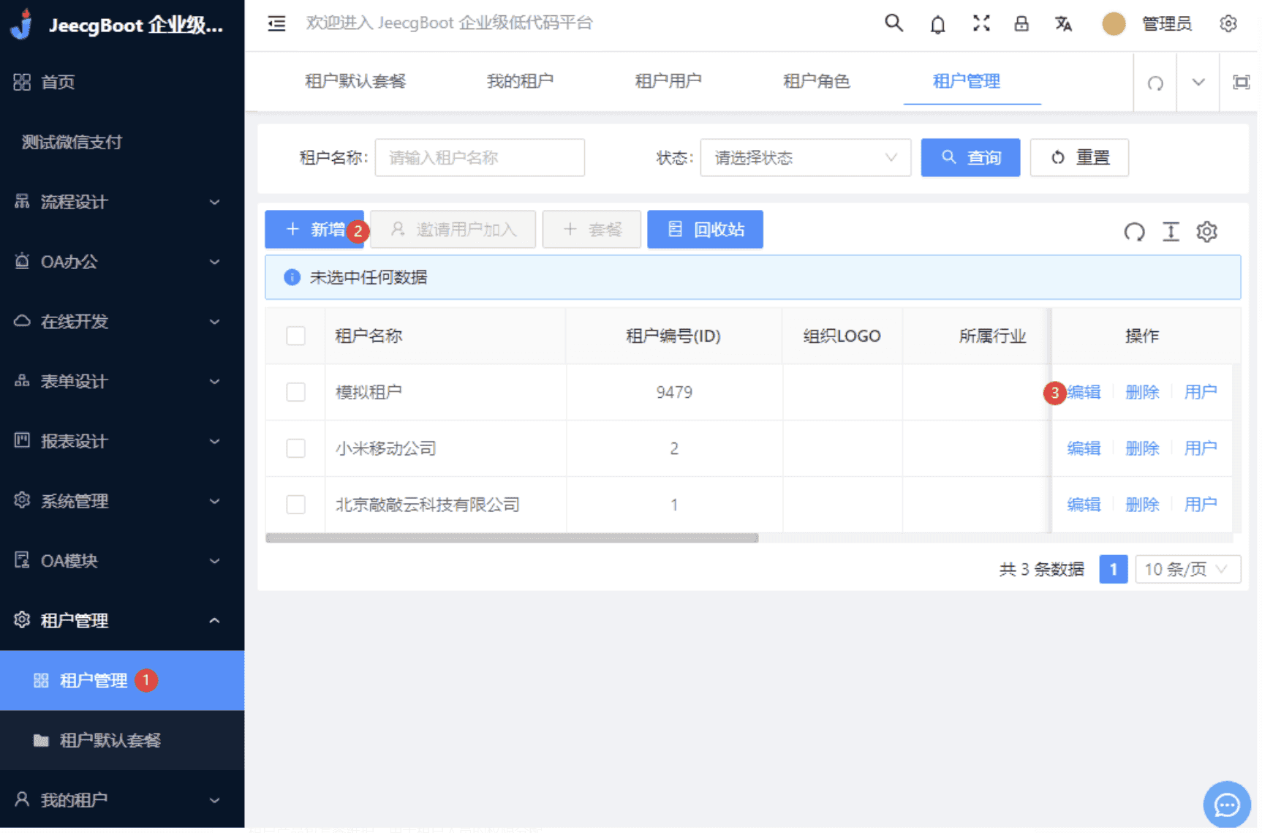
Task: Open 租户默认套餐 folder item in sidebar
Action: coord(122,740)
